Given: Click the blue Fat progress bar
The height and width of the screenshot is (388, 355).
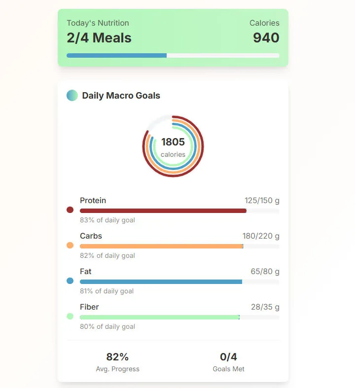Looking at the screenshot, I should (179, 282).
